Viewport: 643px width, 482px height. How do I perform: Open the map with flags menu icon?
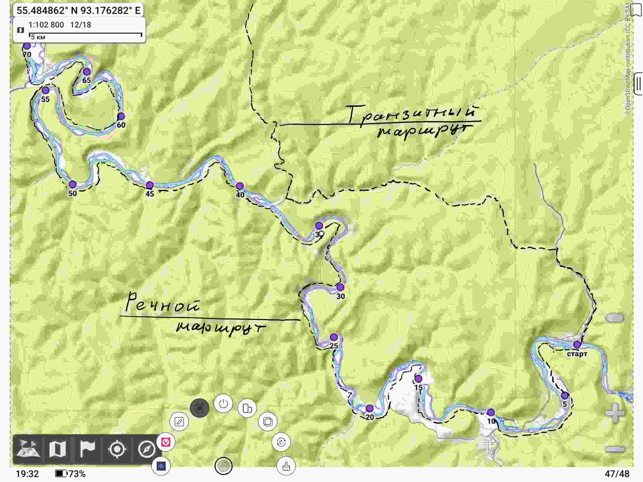coord(28,449)
